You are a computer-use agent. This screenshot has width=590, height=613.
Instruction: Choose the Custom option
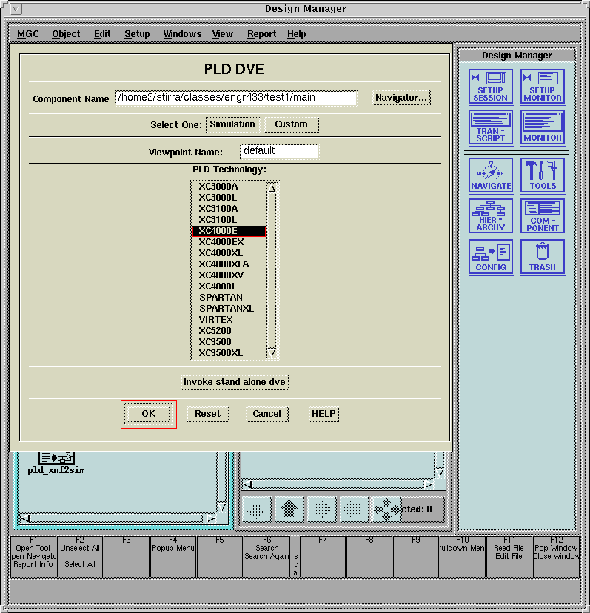(x=291, y=124)
